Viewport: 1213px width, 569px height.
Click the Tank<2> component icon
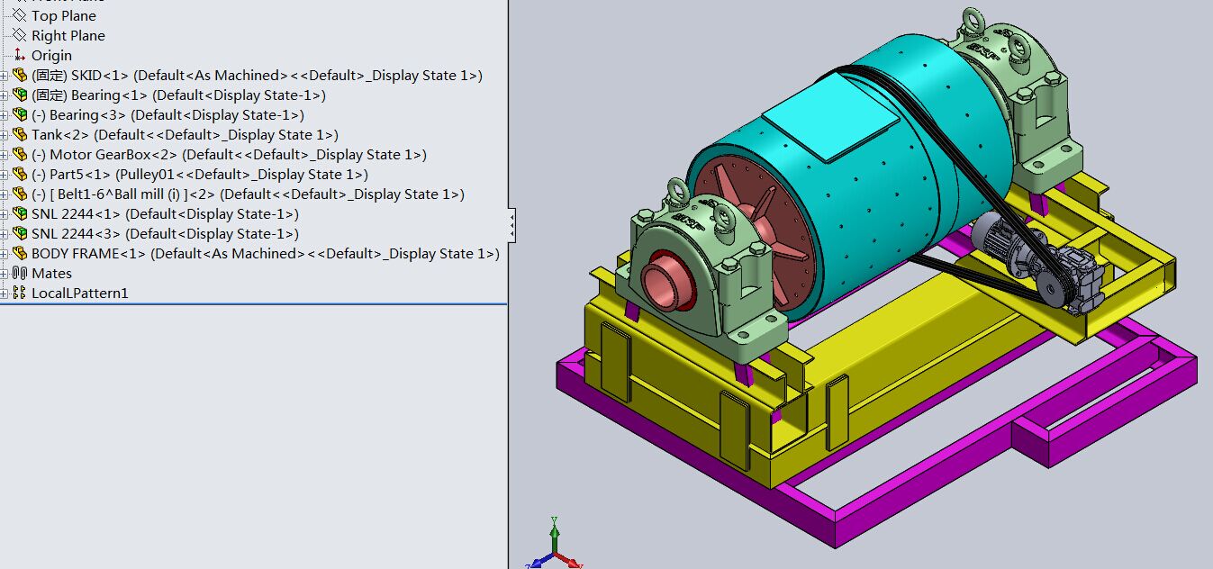click(x=19, y=135)
